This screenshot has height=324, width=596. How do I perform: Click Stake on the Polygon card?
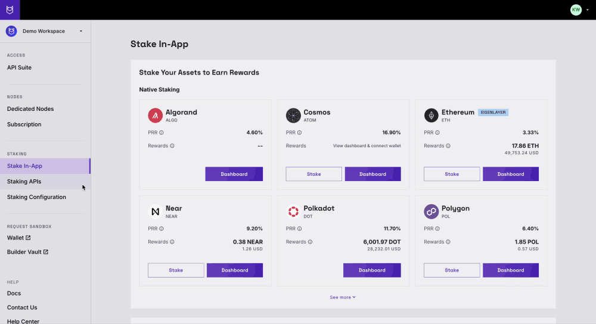pyautogui.click(x=452, y=270)
